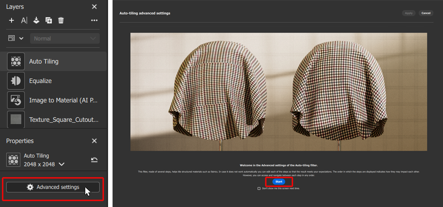Open Advanced settings
The height and width of the screenshot is (207, 443).
[53, 187]
